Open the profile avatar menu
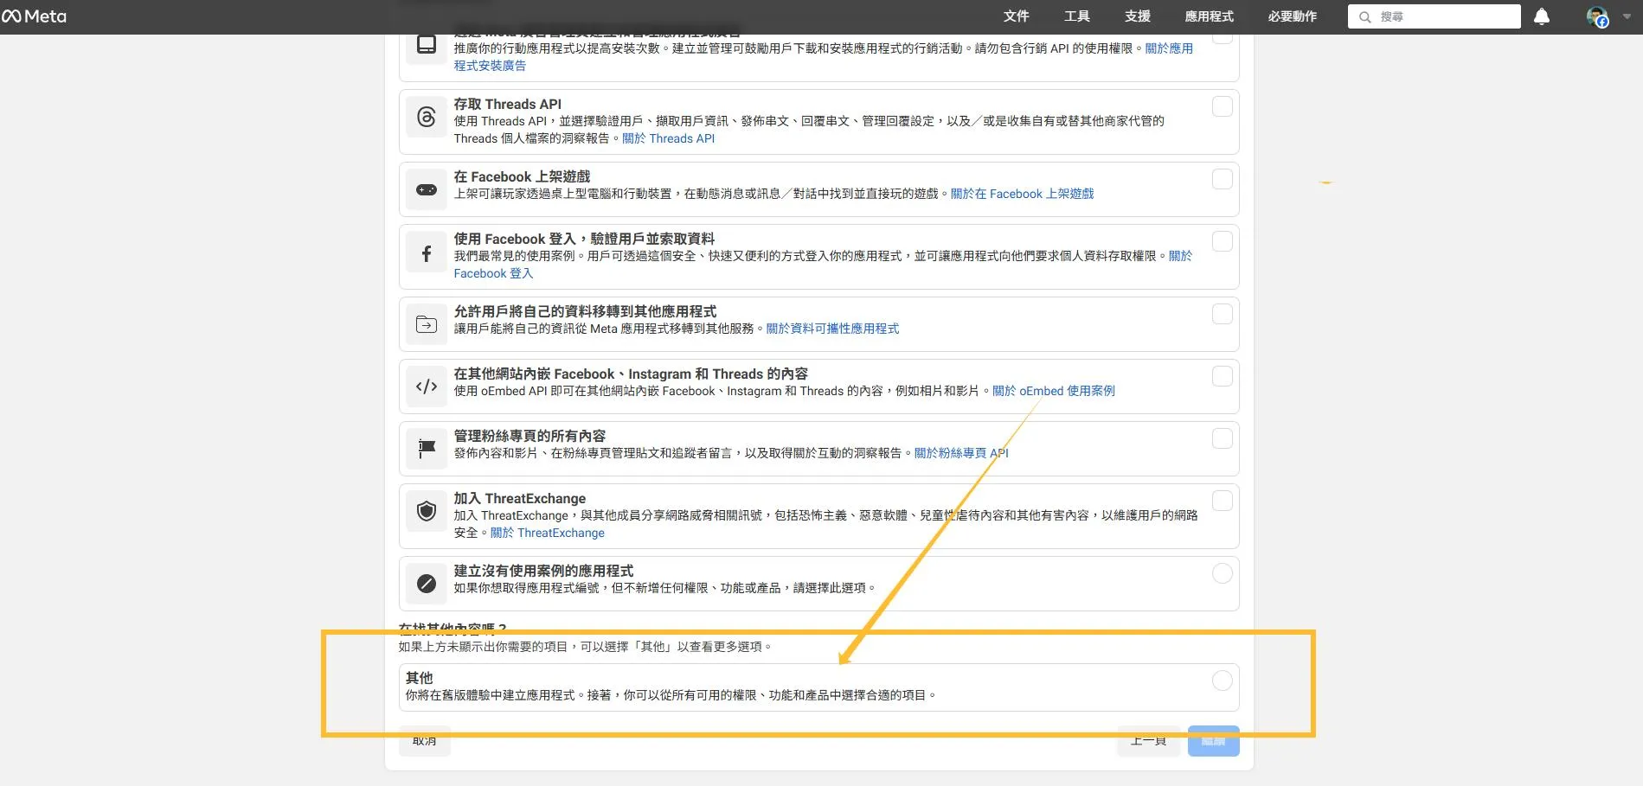This screenshot has width=1643, height=786. tap(1596, 16)
